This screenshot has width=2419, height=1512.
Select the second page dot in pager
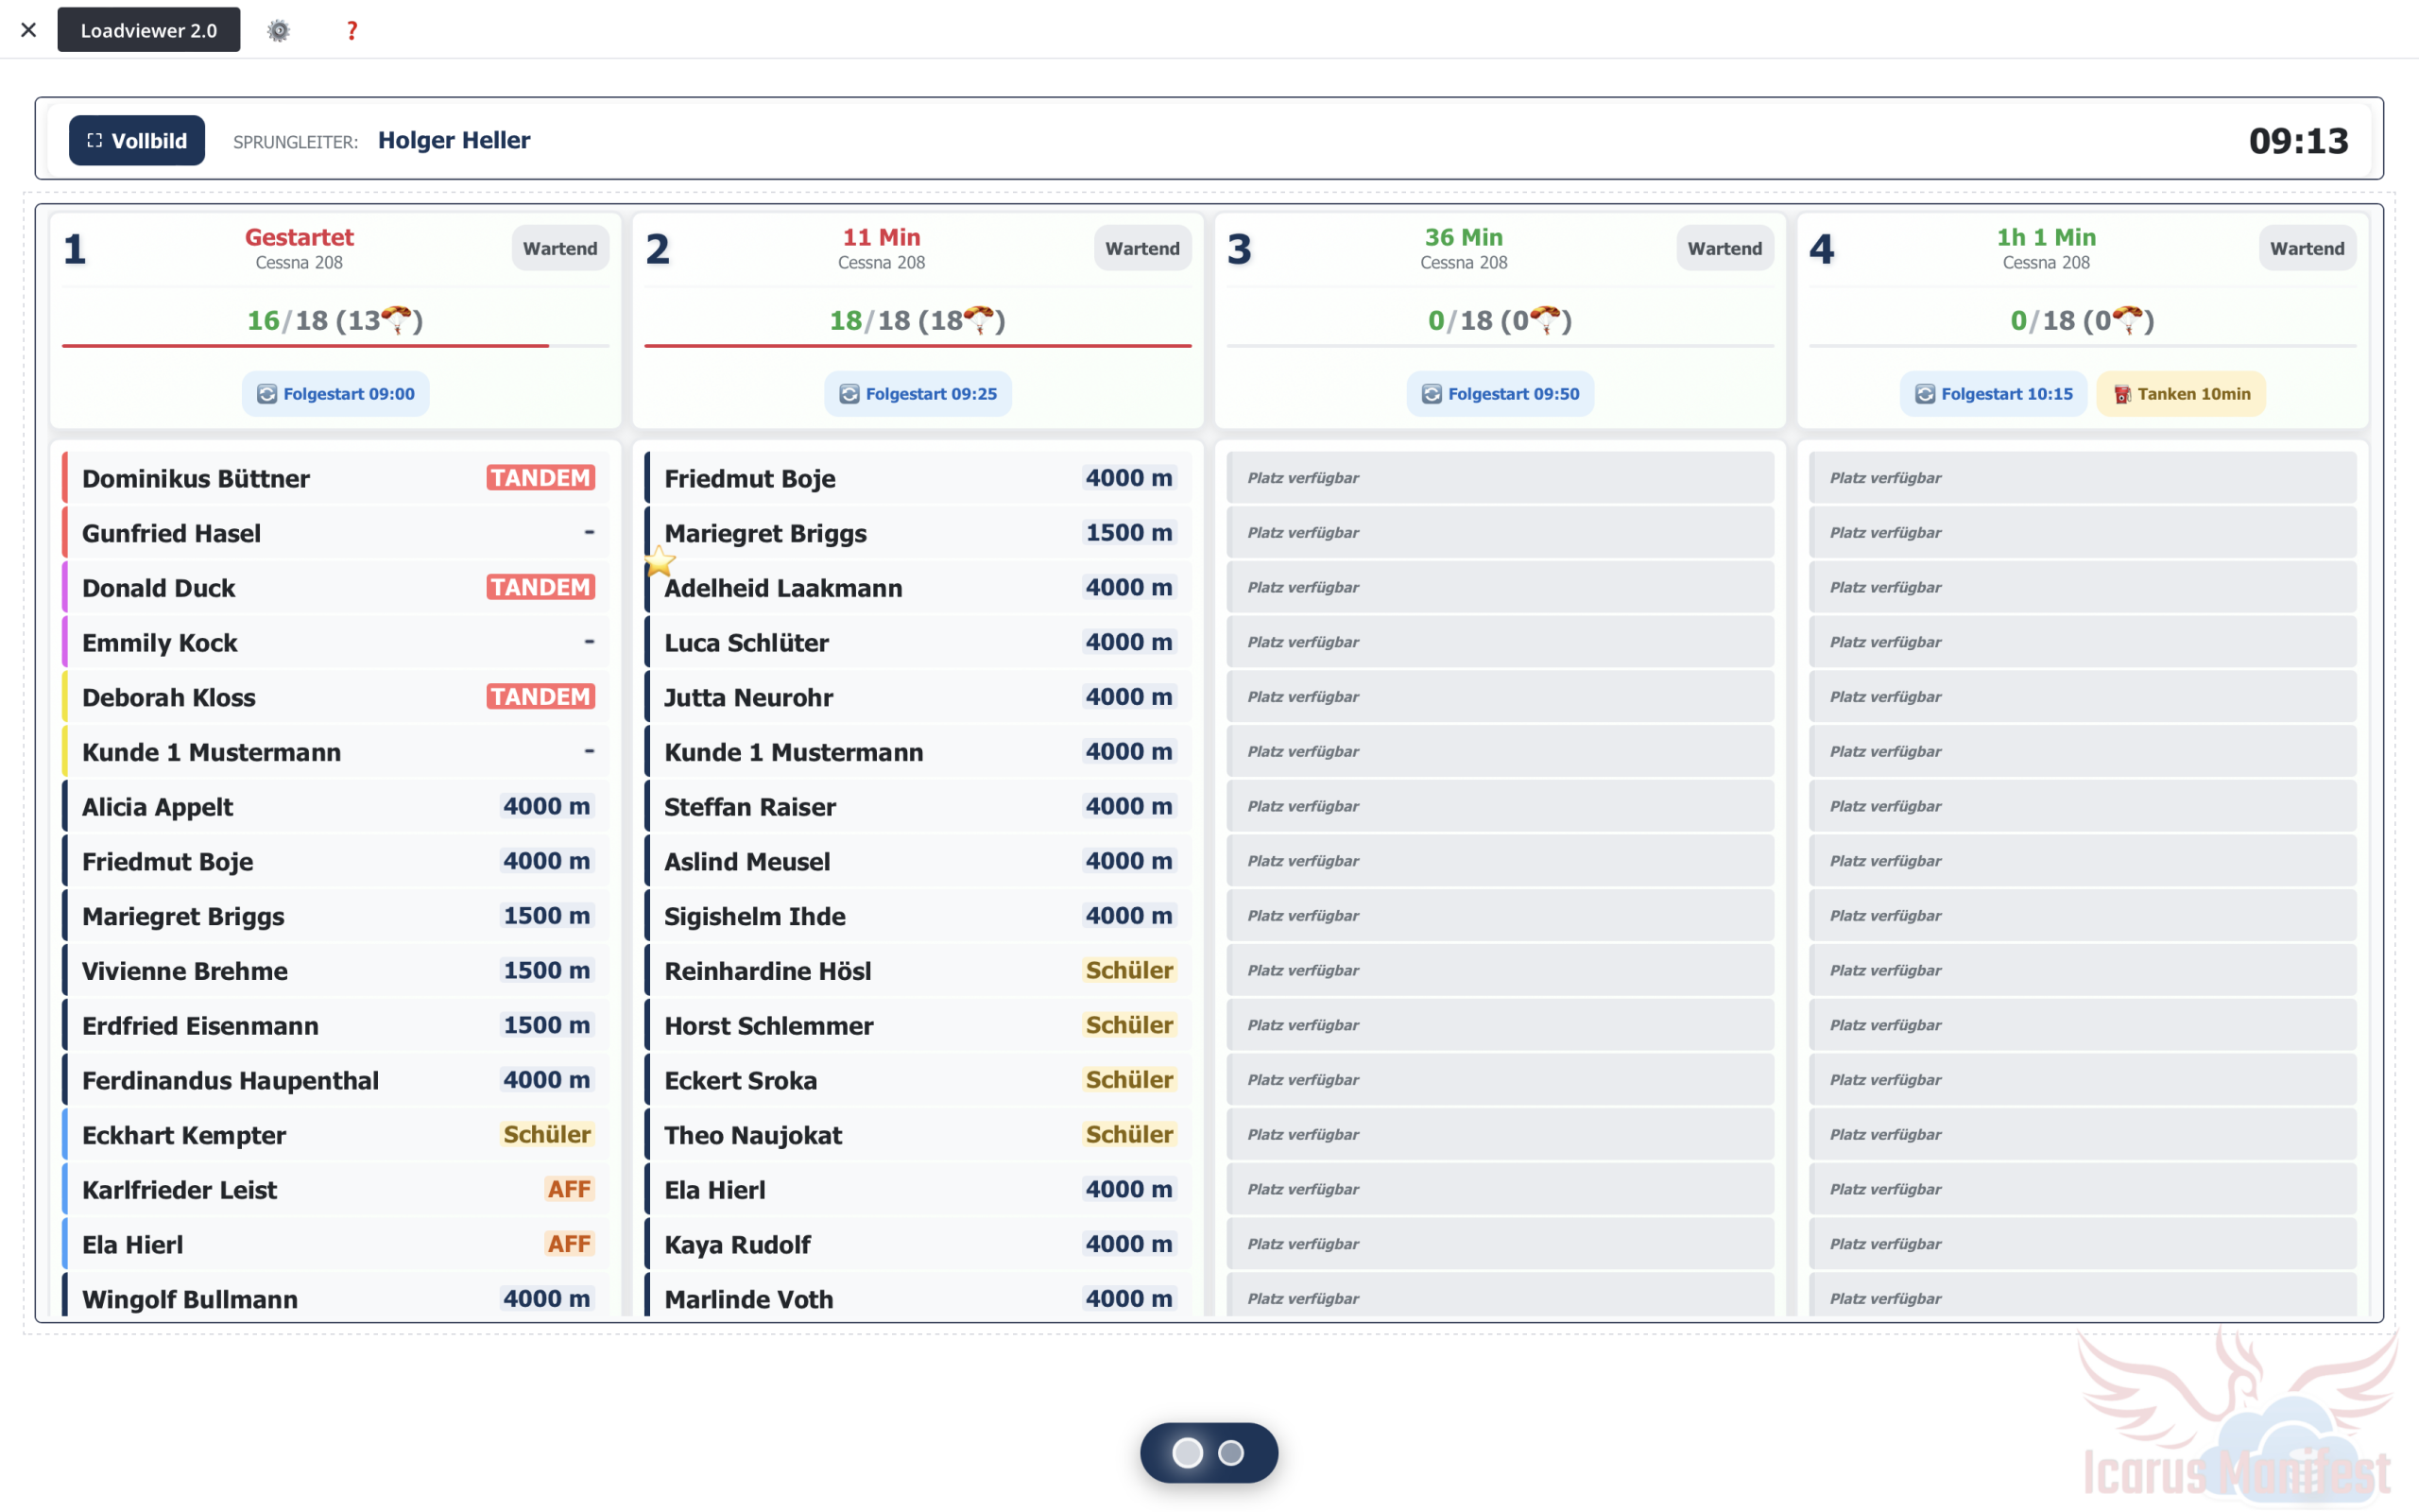click(x=1231, y=1453)
